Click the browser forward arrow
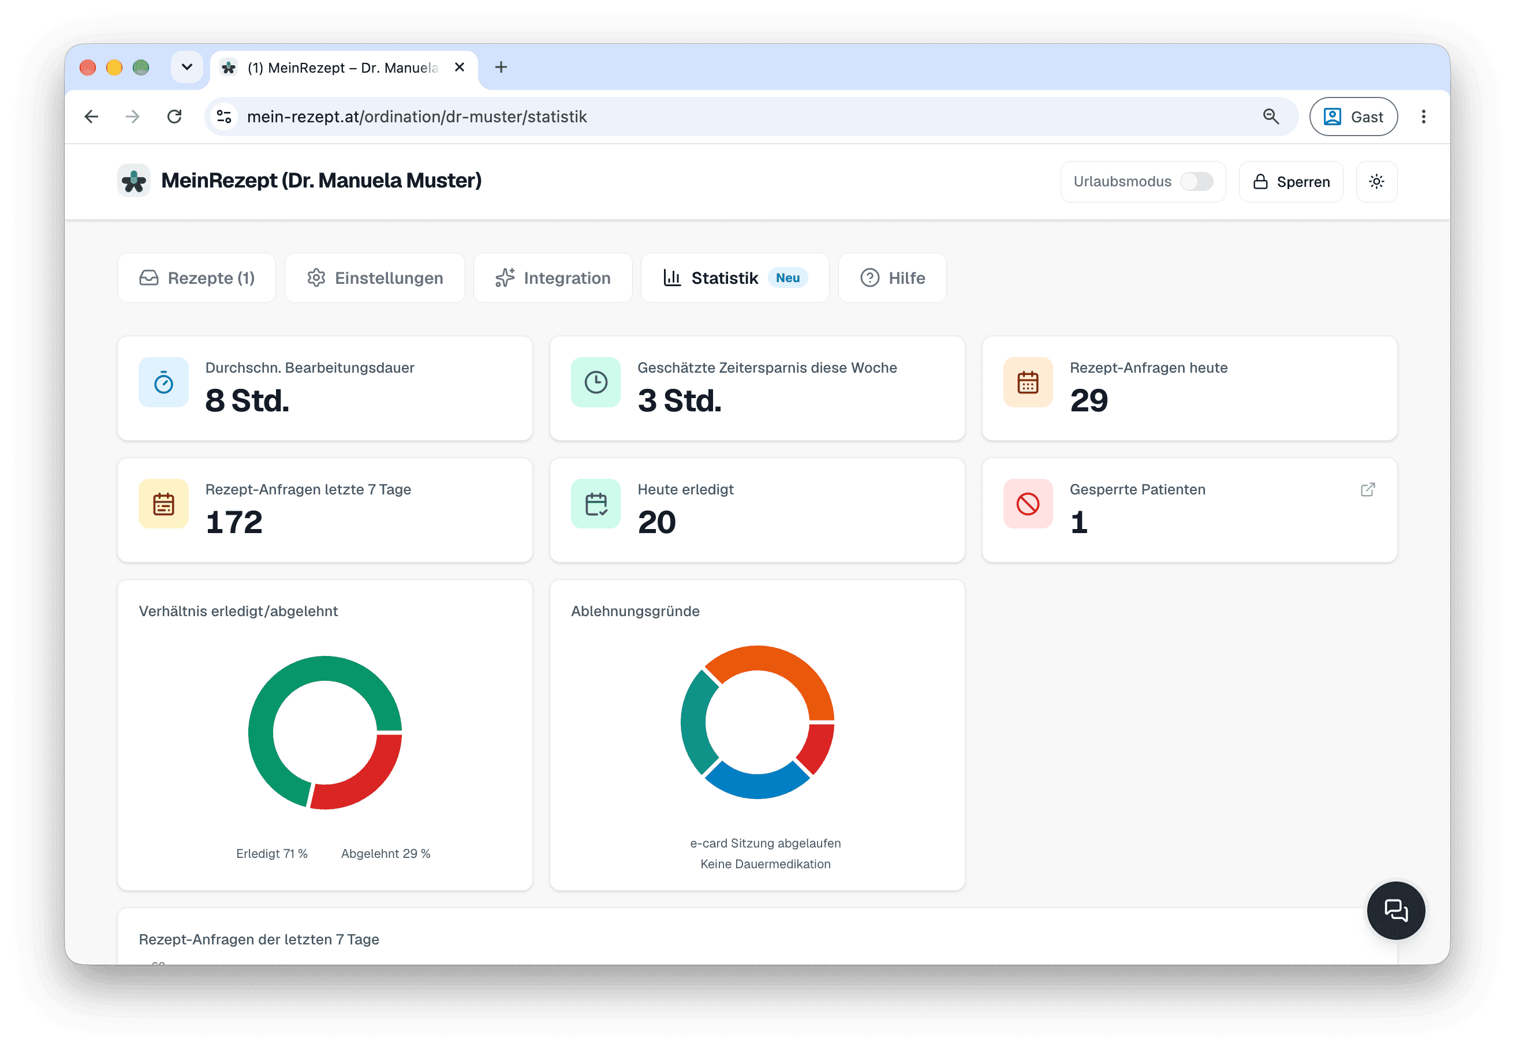This screenshot has width=1515, height=1050. [x=132, y=117]
